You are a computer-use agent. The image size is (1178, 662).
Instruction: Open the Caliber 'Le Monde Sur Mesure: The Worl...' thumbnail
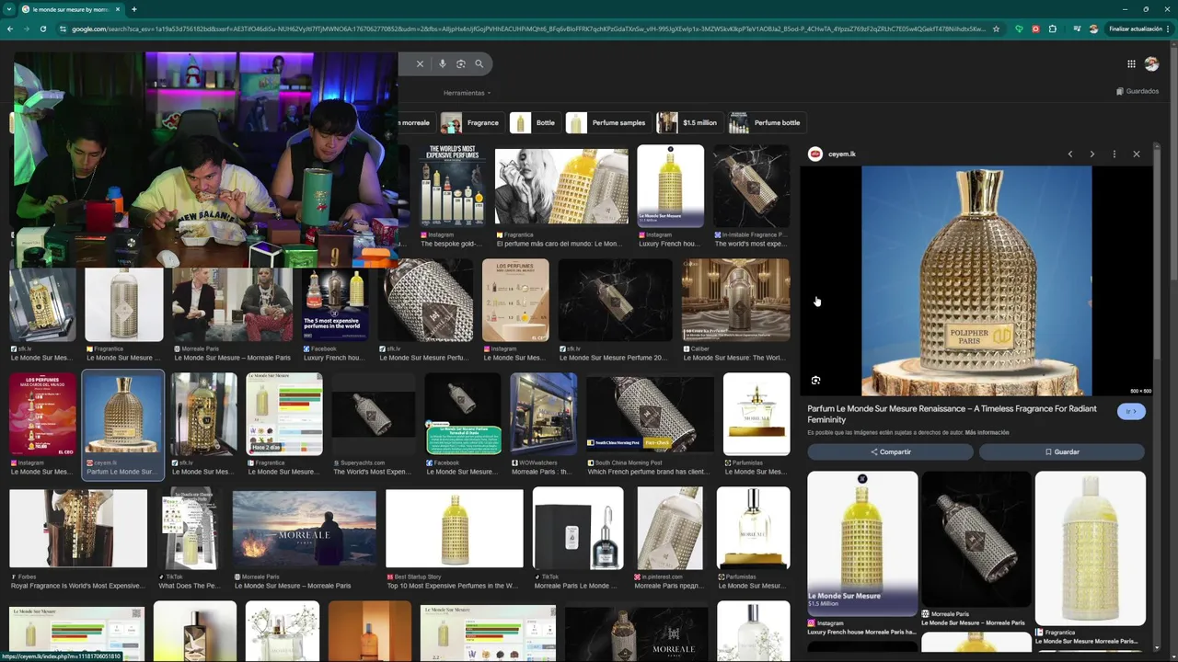735,300
